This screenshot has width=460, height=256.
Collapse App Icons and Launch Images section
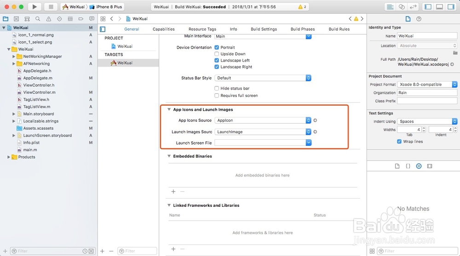pyautogui.click(x=169, y=109)
